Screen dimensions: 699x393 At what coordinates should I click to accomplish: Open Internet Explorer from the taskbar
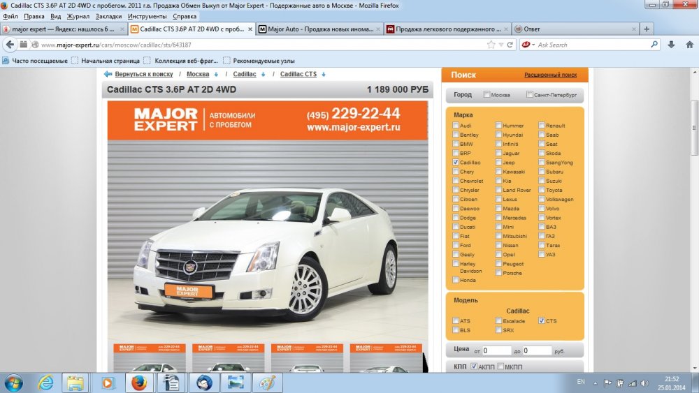pyautogui.click(x=45, y=383)
